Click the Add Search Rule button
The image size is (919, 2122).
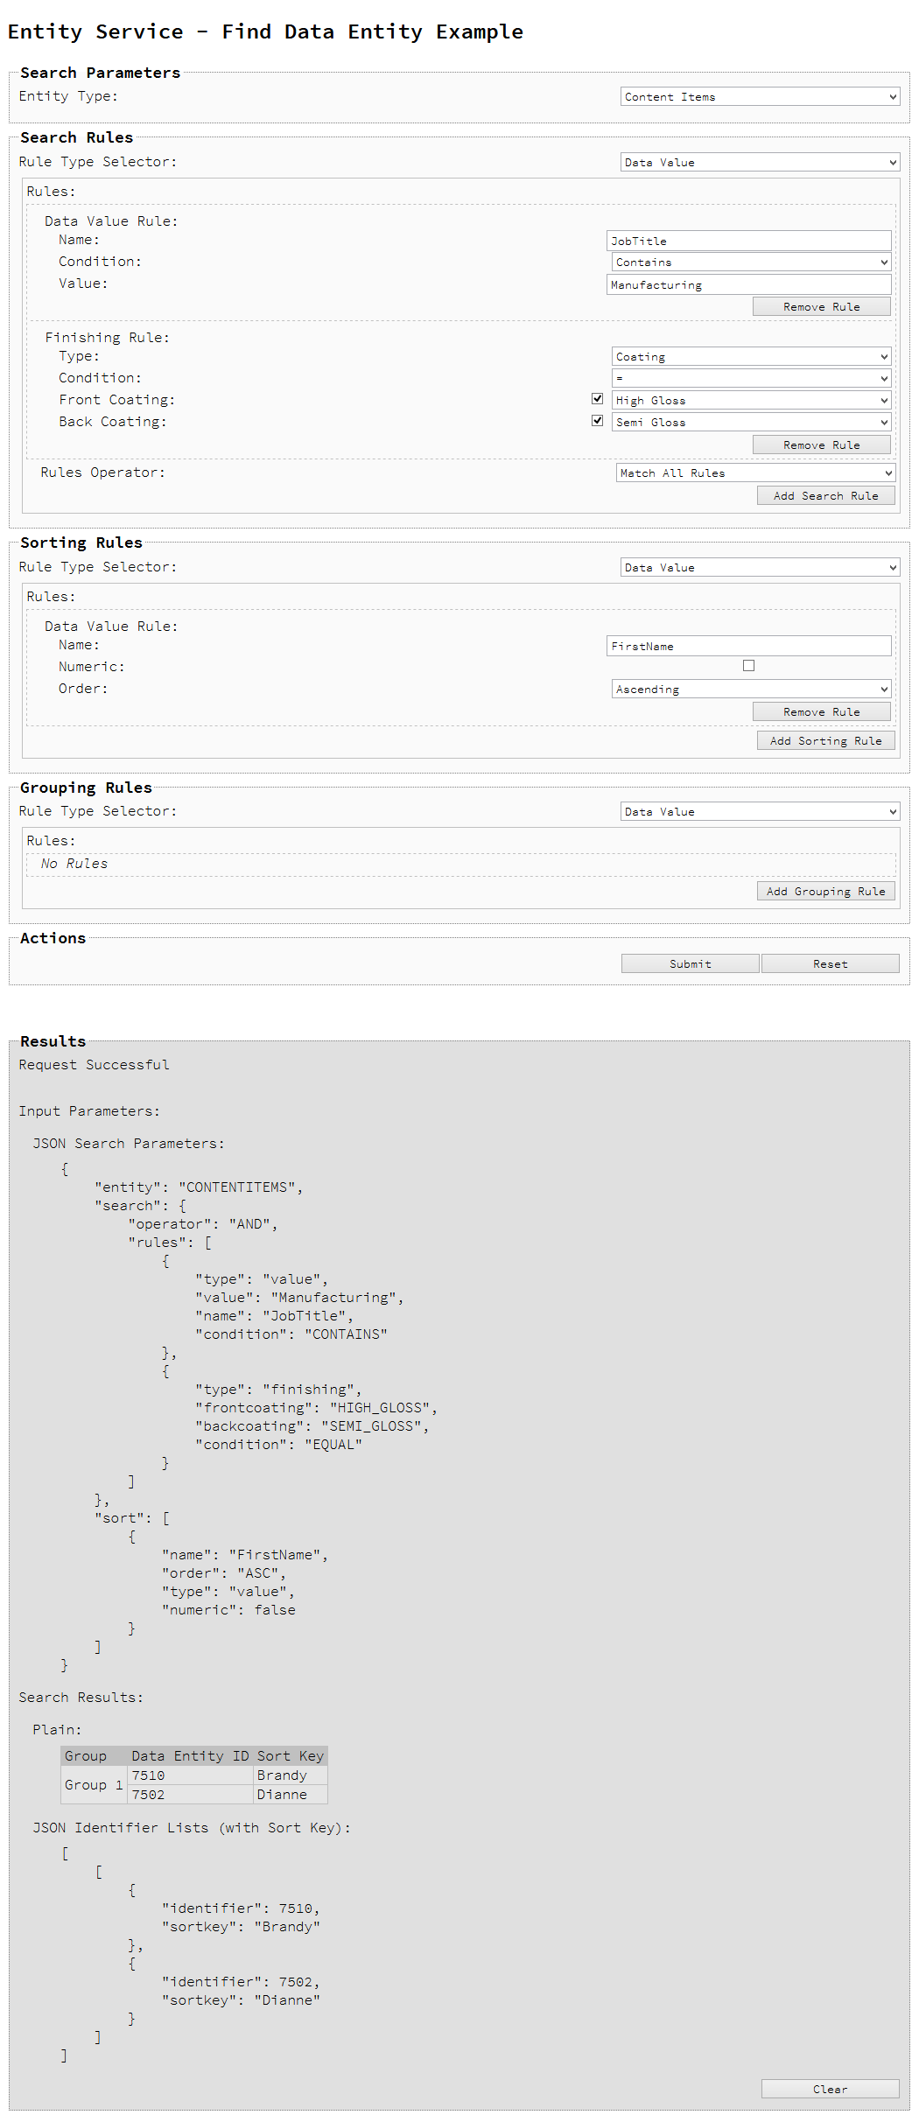tap(825, 496)
